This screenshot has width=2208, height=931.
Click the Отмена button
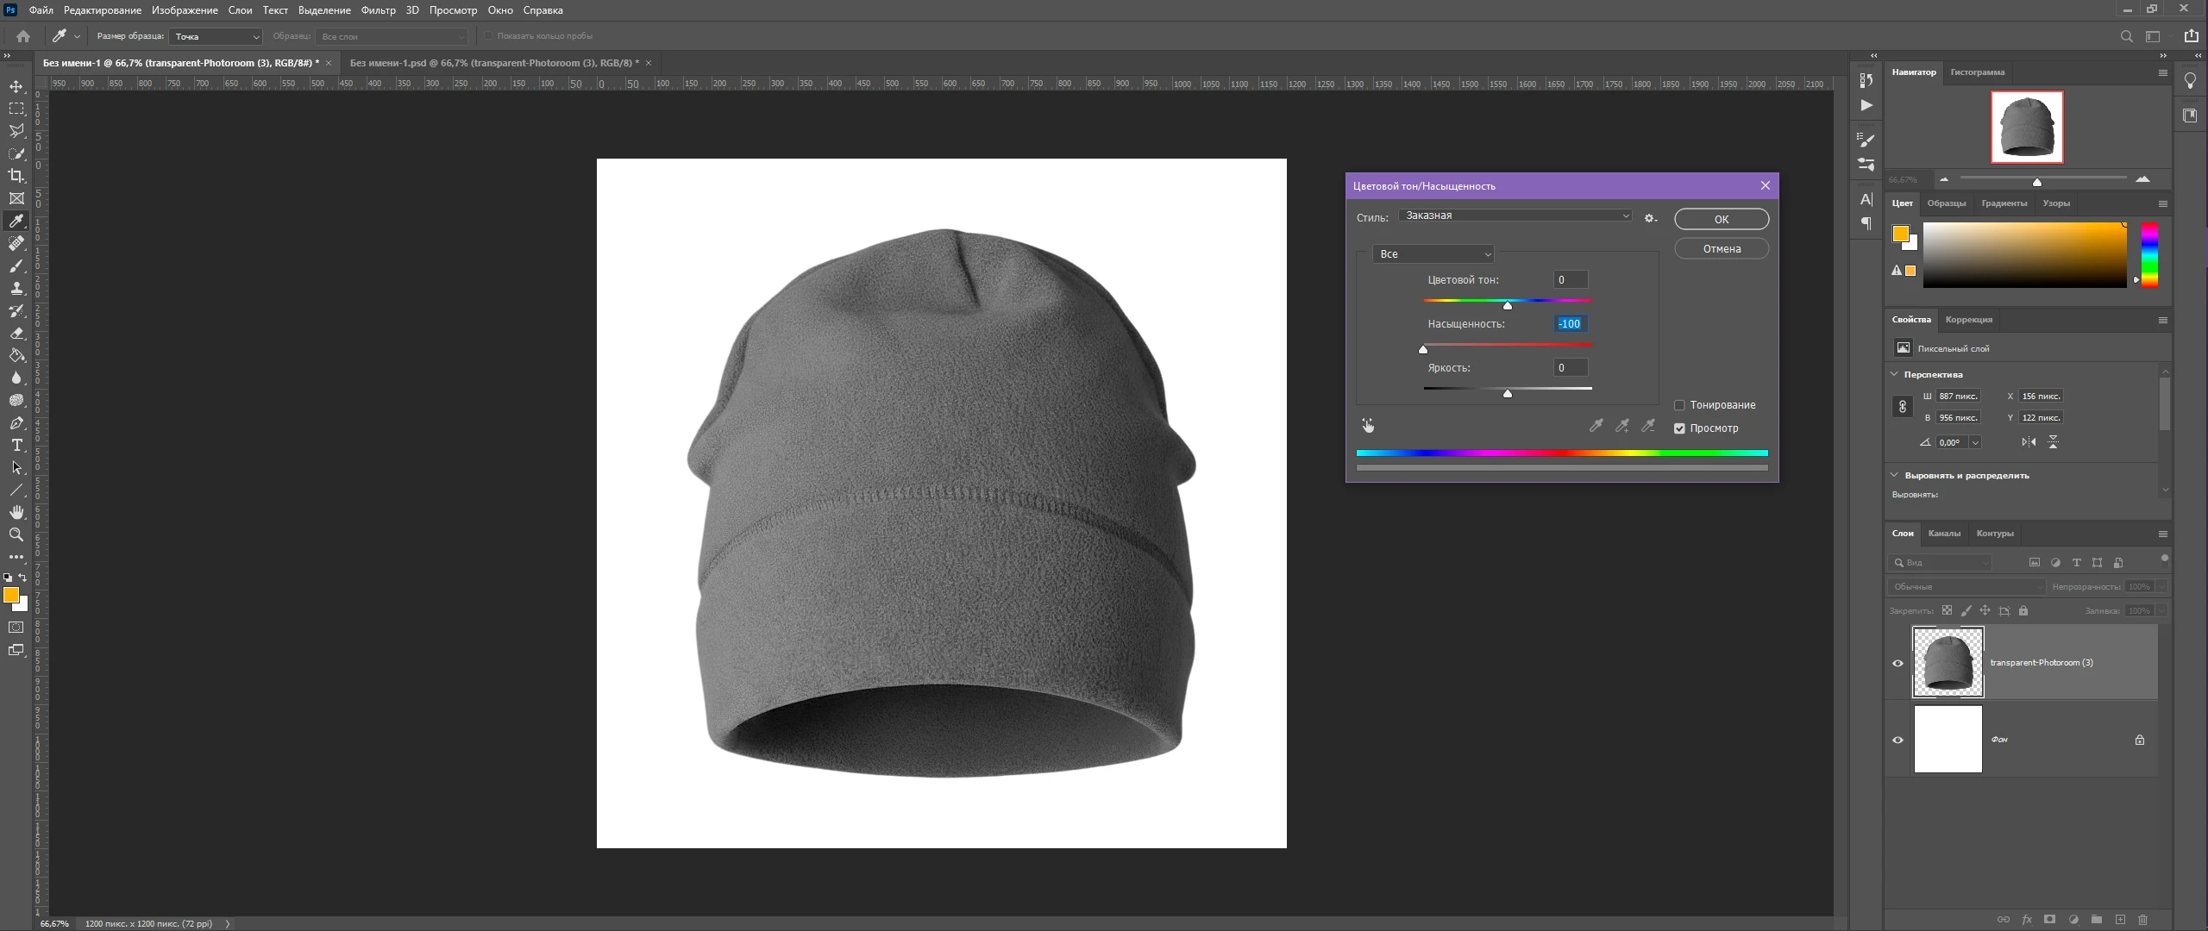coord(1721,249)
